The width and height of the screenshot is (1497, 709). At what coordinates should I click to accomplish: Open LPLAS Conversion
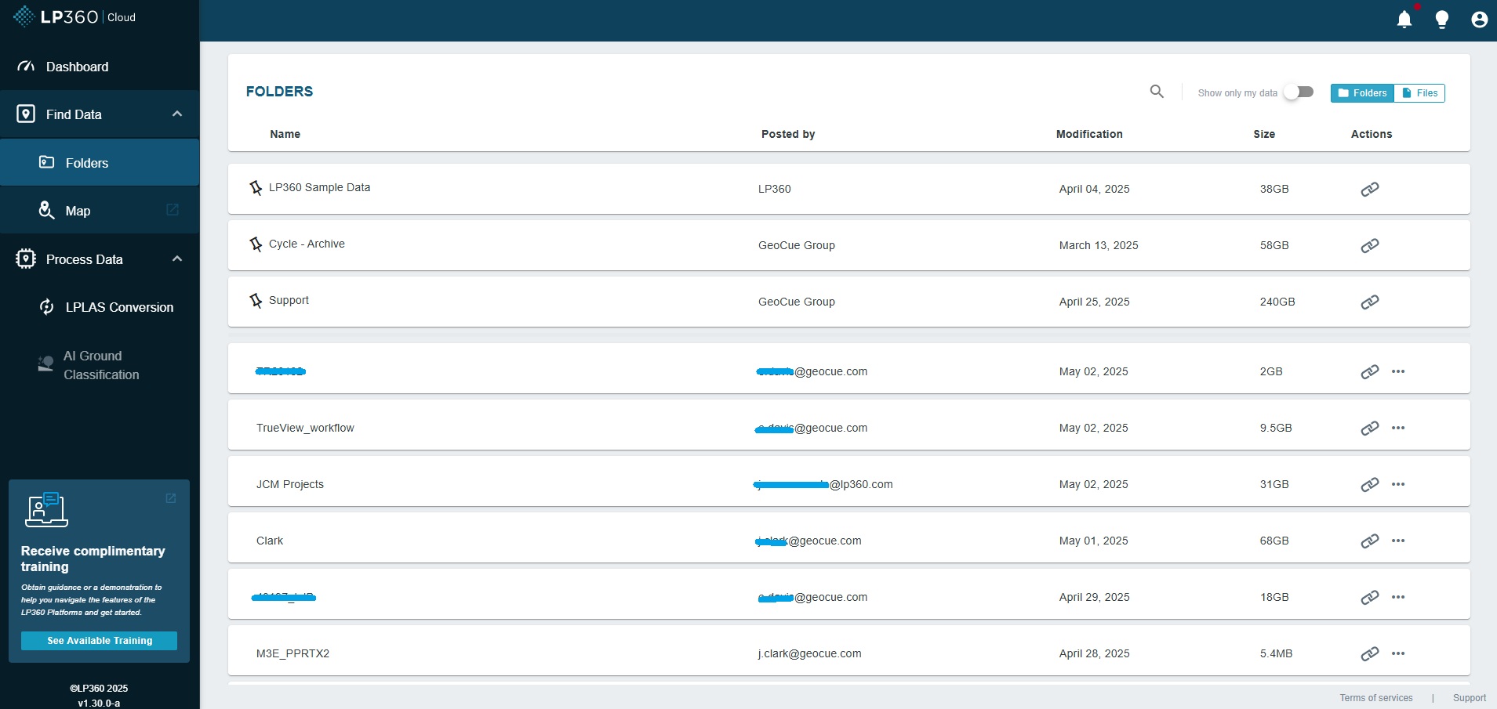(x=100, y=307)
